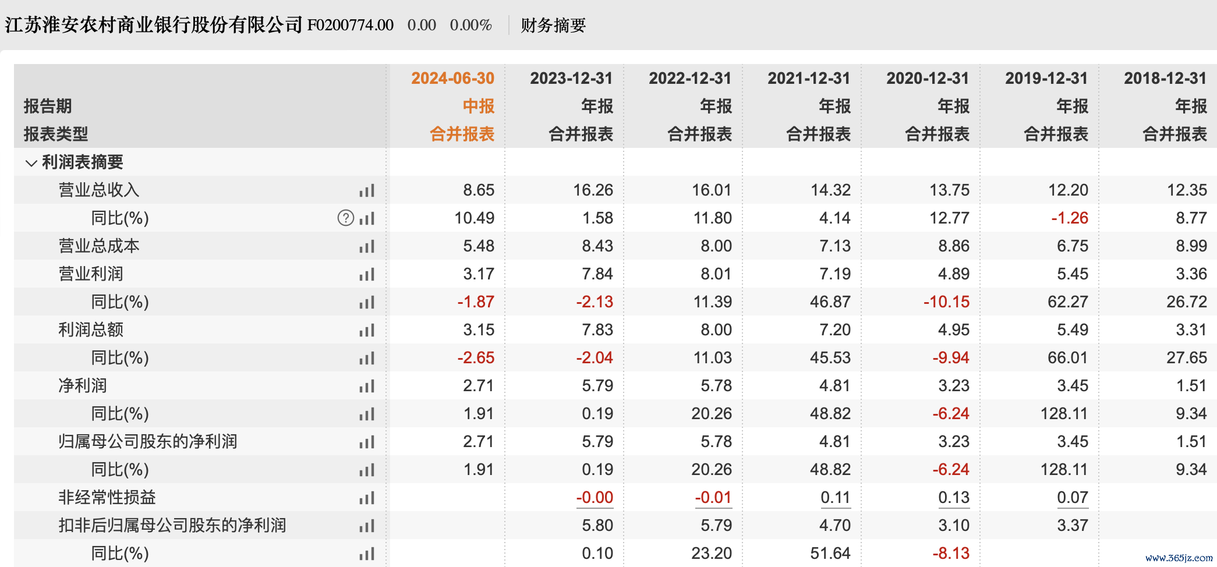Screen dimensions: 1217x567
Task: Click red -1.26 revenue growth for 2019
Action: click(x=1070, y=218)
